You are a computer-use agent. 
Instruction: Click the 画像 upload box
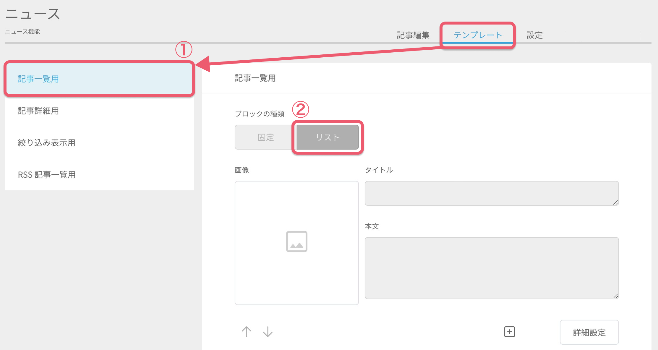pyautogui.click(x=297, y=243)
